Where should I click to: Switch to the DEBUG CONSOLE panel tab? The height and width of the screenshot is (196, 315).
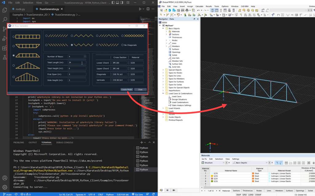click(65, 142)
